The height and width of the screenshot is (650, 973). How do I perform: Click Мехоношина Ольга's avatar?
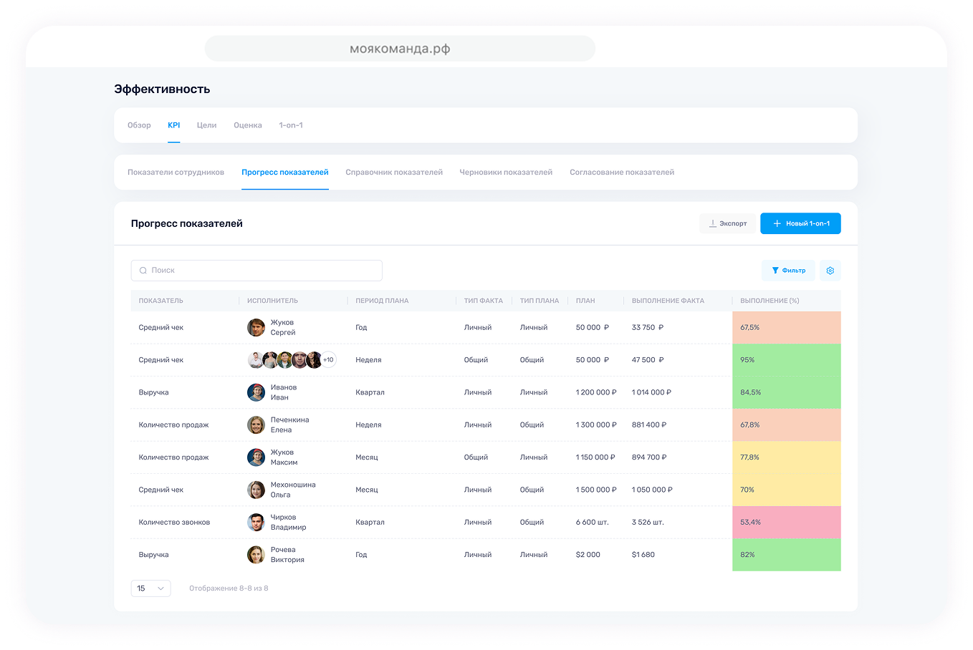coord(256,490)
